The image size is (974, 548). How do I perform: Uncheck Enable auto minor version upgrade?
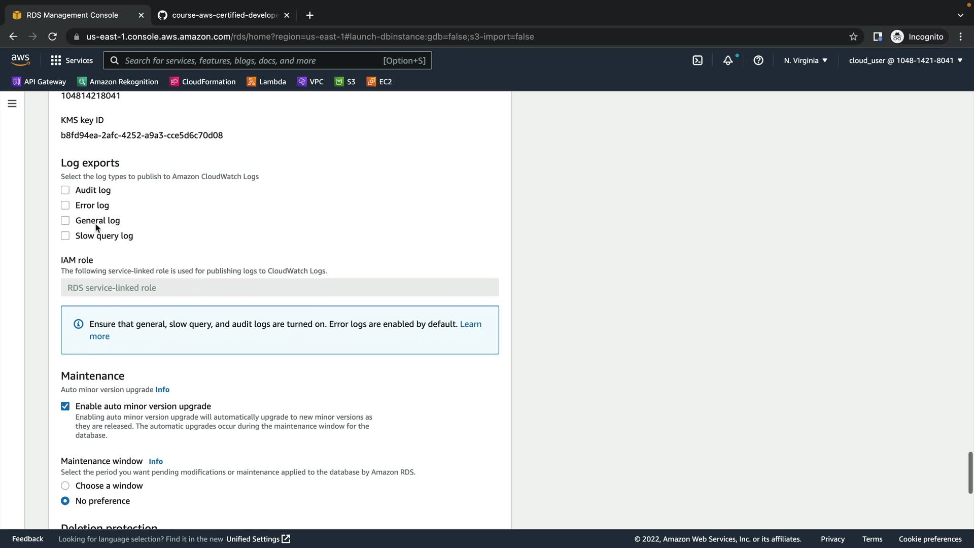tap(65, 406)
